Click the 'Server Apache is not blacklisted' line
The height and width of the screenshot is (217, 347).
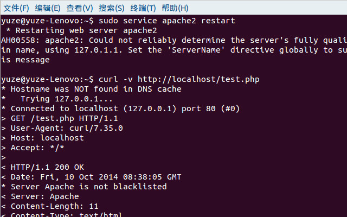(x=84, y=187)
